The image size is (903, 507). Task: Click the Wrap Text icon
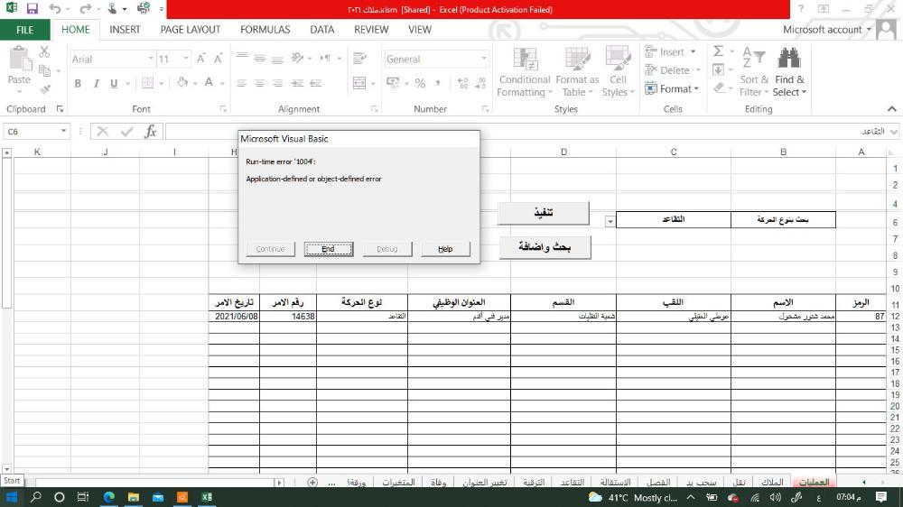pyautogui.click(x=360, y=58)
